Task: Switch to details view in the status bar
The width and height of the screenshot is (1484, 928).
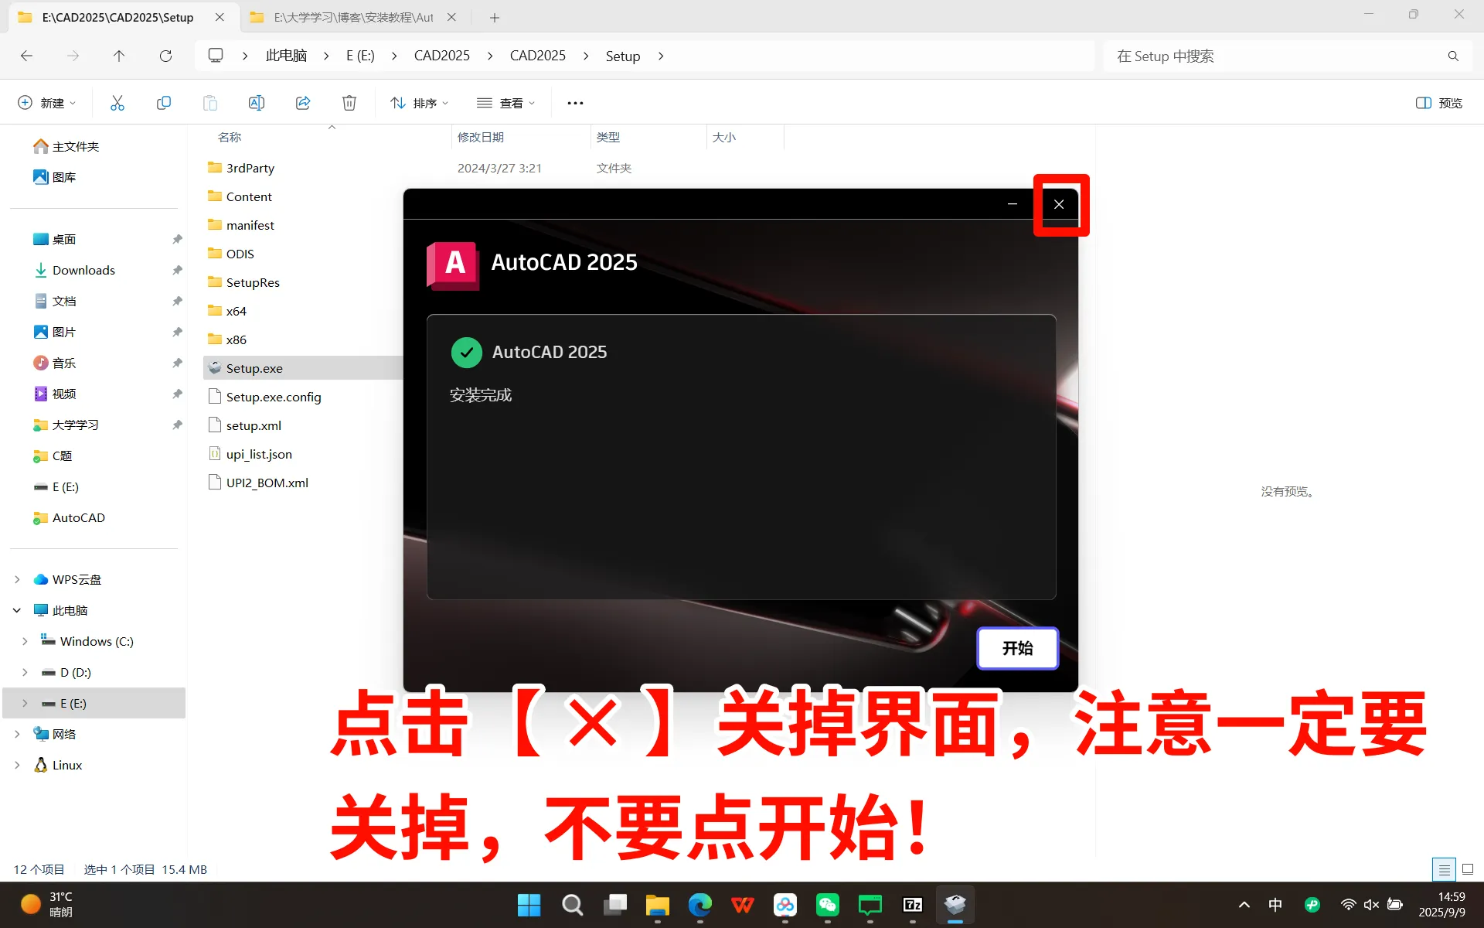Action: pyautogui.click(x=1444, y=869)
